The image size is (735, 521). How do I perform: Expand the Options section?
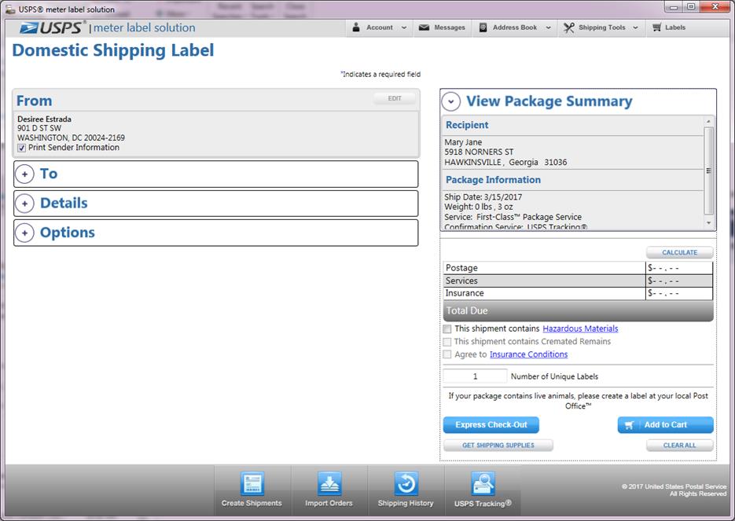click(24, 233)
